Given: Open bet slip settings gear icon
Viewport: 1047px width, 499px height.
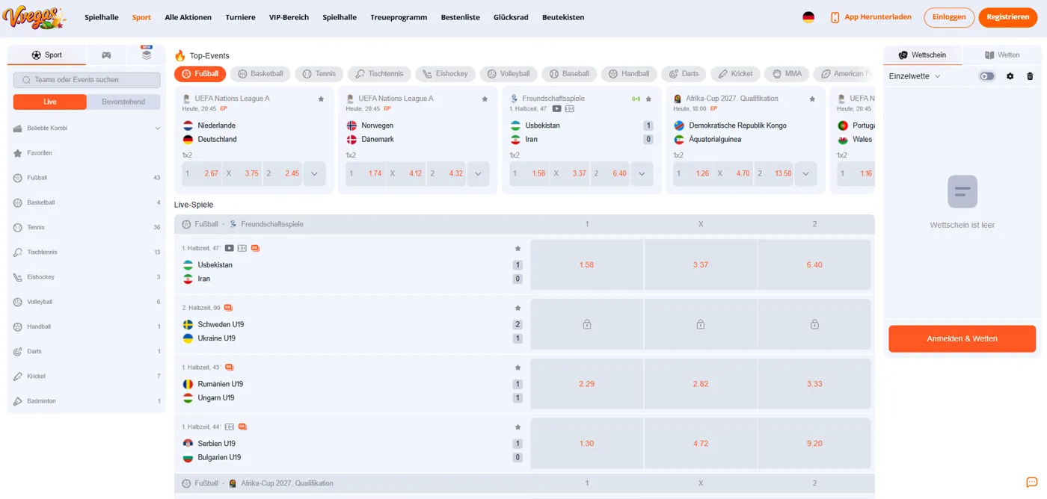Looking at the screenshot, I should point(1010,76).
